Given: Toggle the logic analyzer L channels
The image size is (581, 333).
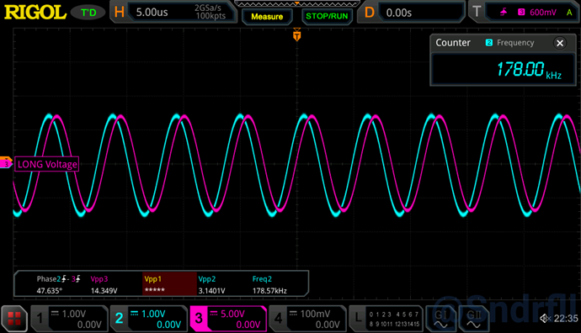Looking at the screenshot, I should (x=386, y=319).
